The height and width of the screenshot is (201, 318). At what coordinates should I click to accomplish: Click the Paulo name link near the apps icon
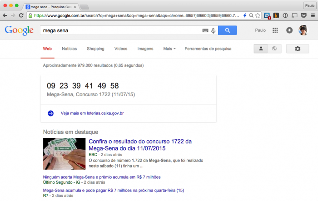(x=260, y=30)
